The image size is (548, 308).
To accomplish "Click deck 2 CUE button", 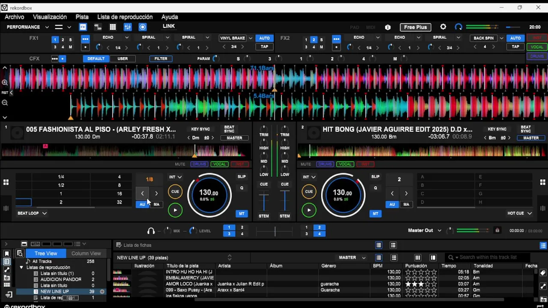I will pos(309,192).
